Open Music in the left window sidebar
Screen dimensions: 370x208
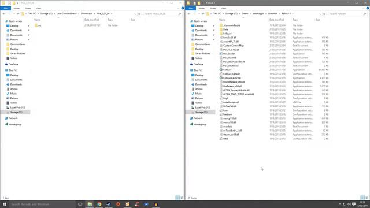point(13,94)
